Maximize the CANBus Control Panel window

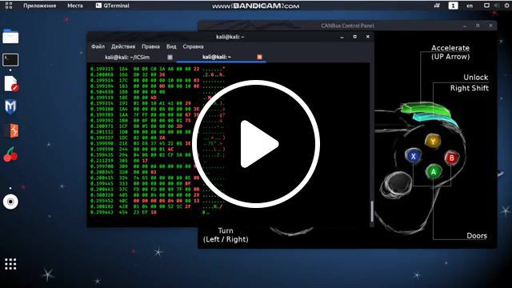478,26
